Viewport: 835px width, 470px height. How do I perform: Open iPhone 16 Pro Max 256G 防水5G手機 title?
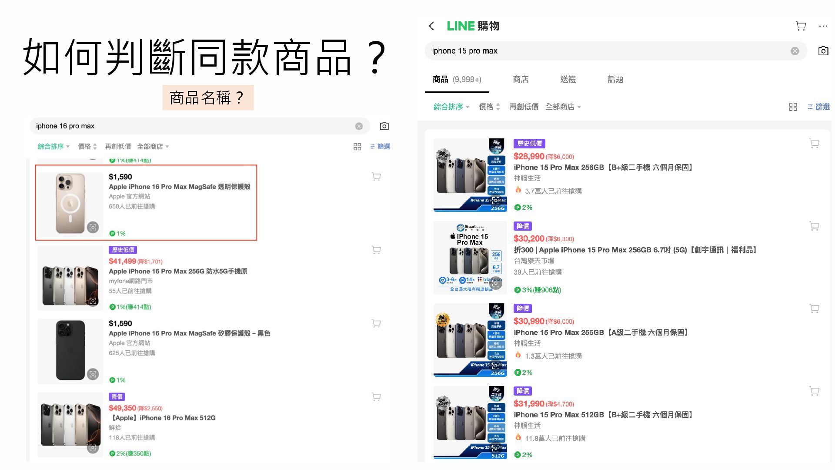178,271
